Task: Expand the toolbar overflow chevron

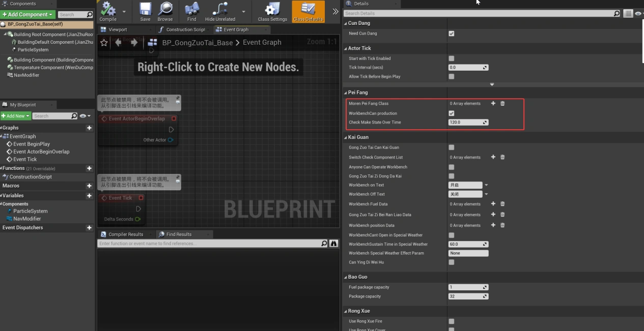Action: click(335, 11)
